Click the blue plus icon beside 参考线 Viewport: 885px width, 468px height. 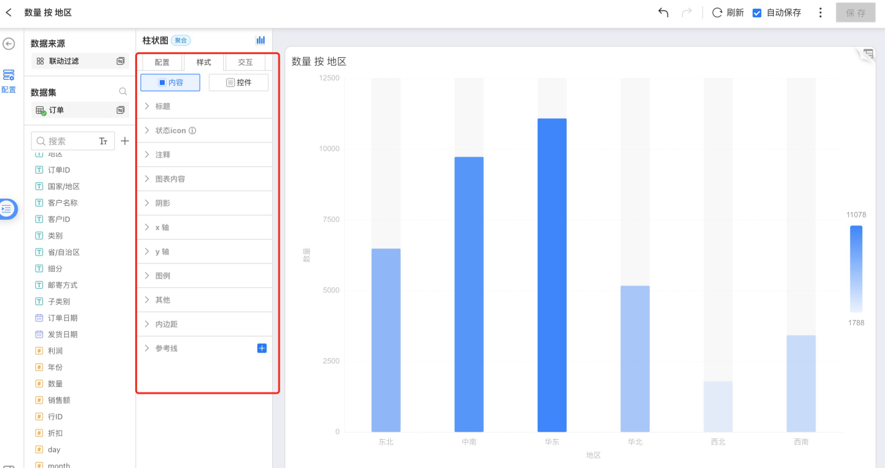pyautogui.click(x=262, y=348)
